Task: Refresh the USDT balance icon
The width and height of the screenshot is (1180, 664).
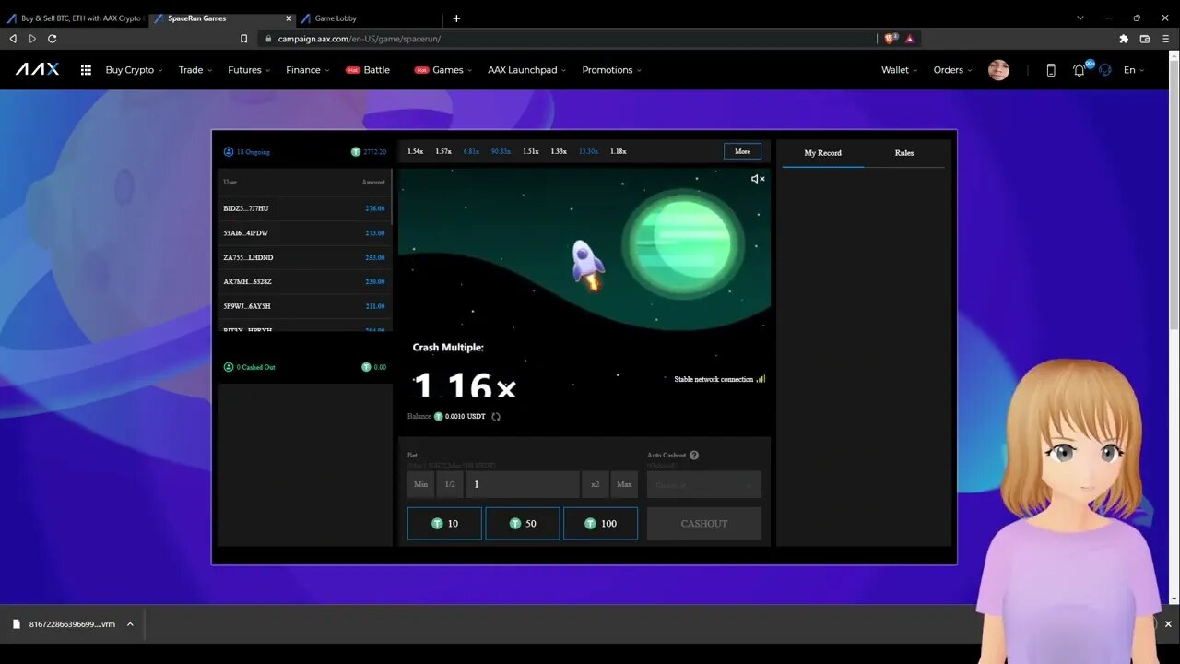Action: (x=496, y=417)
